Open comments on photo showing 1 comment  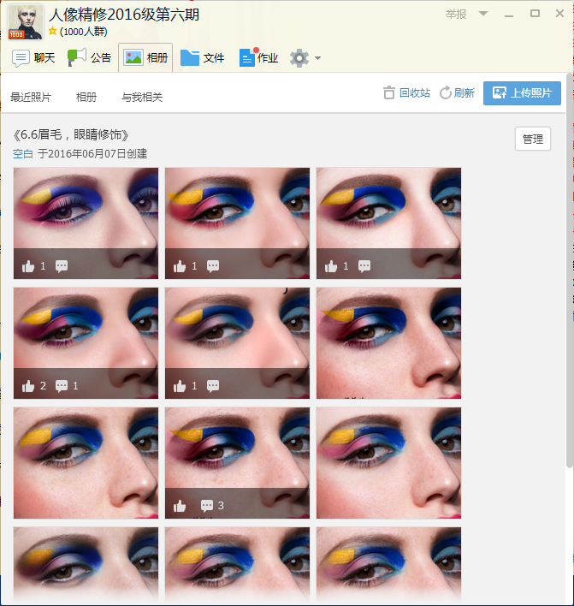(x=62, y=386)
